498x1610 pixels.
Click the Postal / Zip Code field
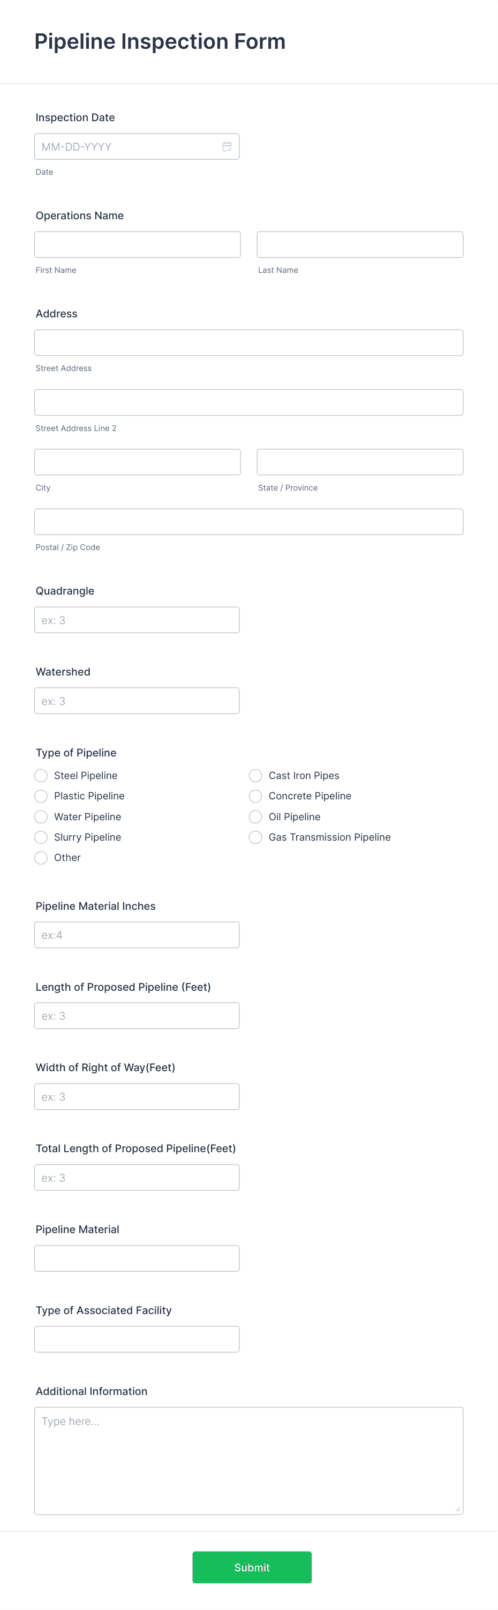tap(248, 521)
